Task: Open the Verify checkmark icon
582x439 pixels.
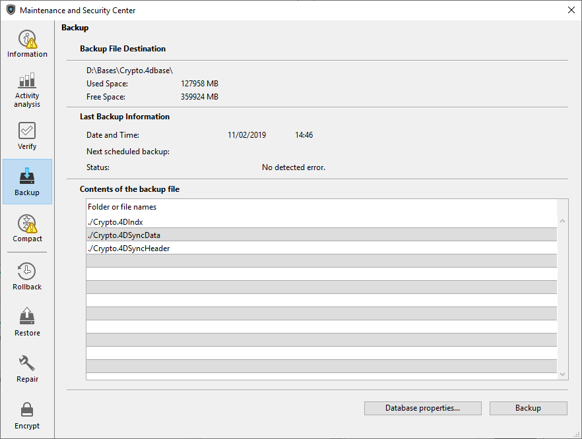Action: click(27, 131)
